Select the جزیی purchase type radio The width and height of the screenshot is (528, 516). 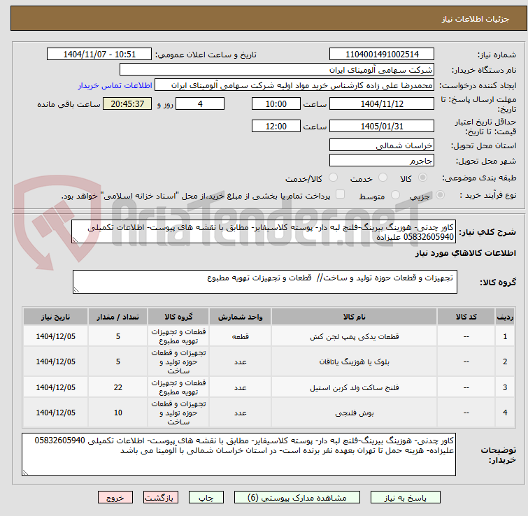440,195
